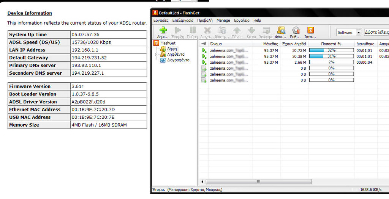The image size is (389, 199).
Task: Click the 4MB Flash / 16MB SDRAM value
Action: (x=99, y=125)
